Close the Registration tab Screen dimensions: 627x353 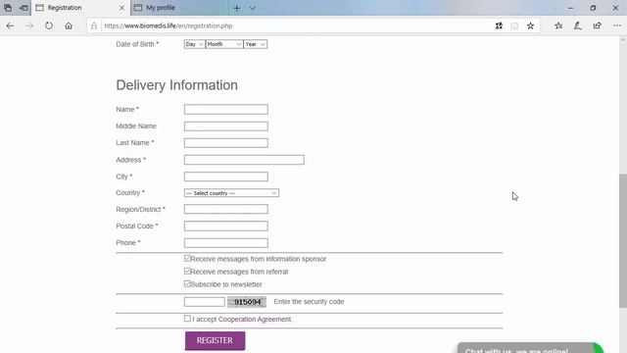[121, 8]
